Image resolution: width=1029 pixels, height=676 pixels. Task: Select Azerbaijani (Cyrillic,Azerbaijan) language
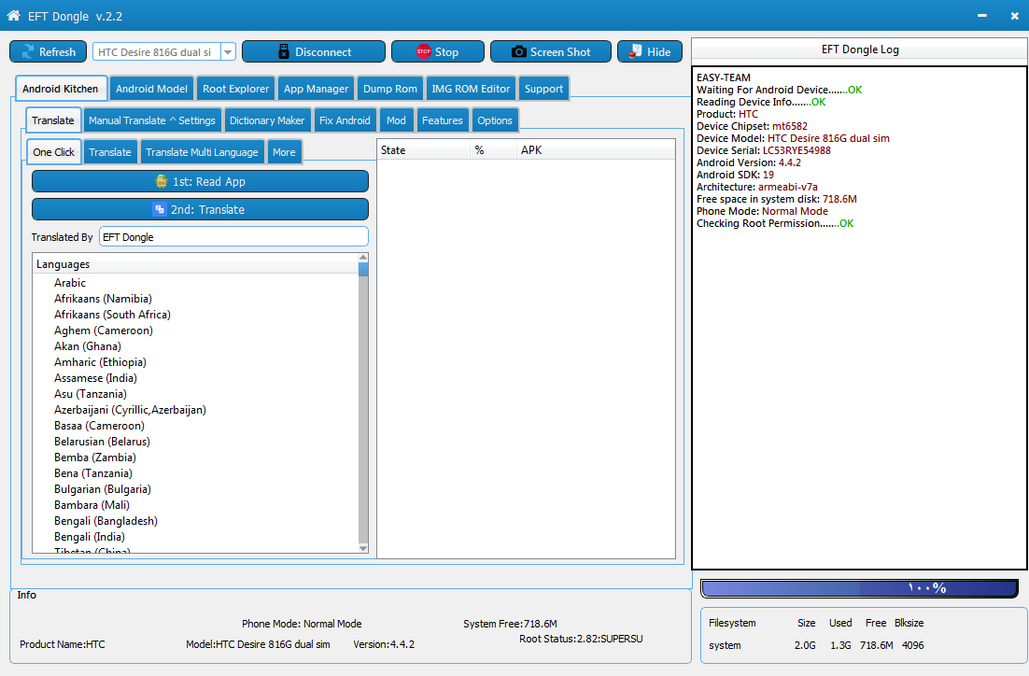coord(130,410)
